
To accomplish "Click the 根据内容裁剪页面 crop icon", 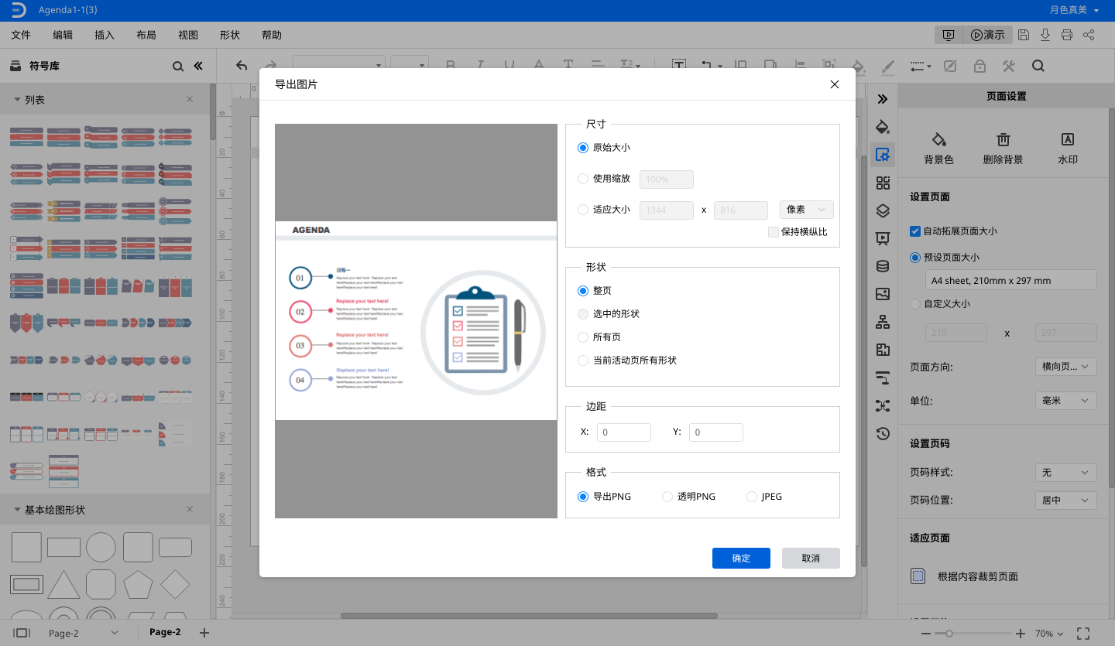I will pos(918,576).
